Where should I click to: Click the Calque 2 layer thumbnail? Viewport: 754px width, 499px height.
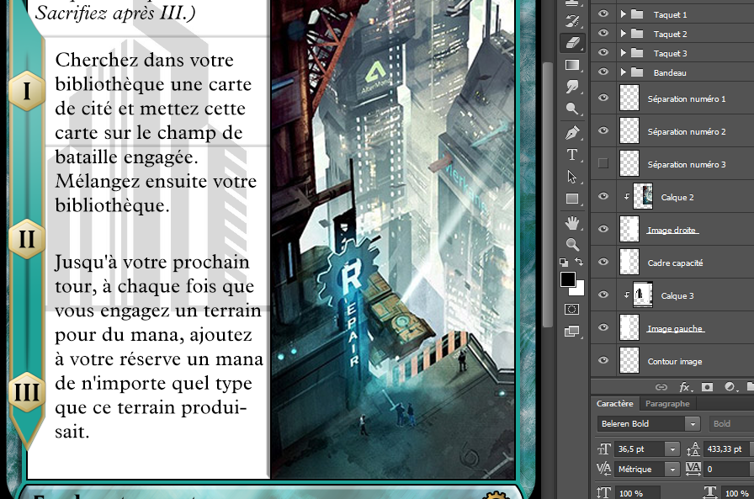[643, 196]
